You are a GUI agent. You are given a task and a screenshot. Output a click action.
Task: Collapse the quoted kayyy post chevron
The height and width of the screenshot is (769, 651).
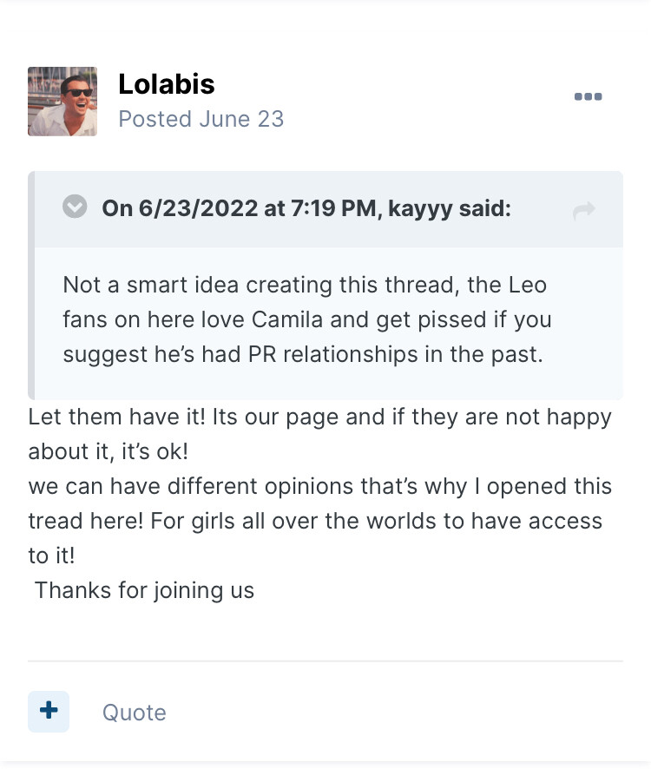click(x=76, y=207)
